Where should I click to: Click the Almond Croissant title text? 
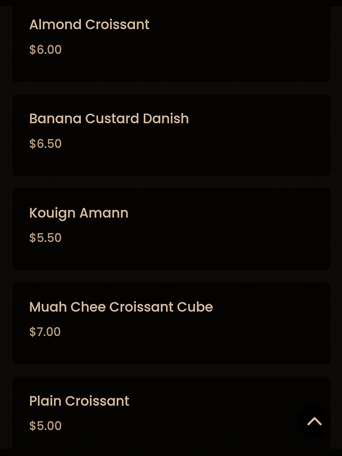point(89,24)
